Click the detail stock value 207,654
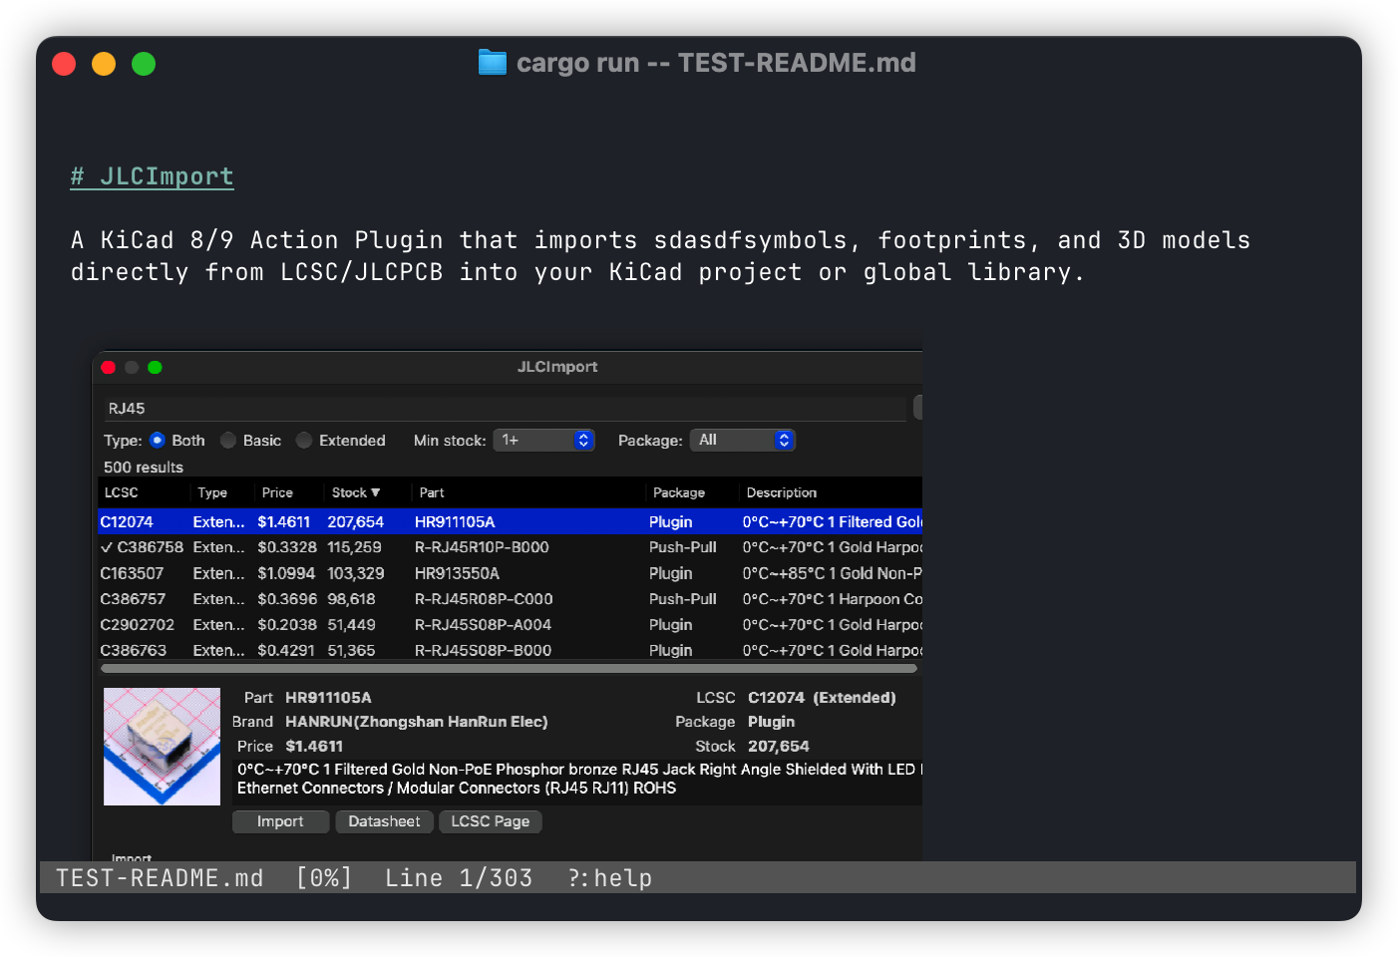The image size is (1398, 957). (779, 747)
